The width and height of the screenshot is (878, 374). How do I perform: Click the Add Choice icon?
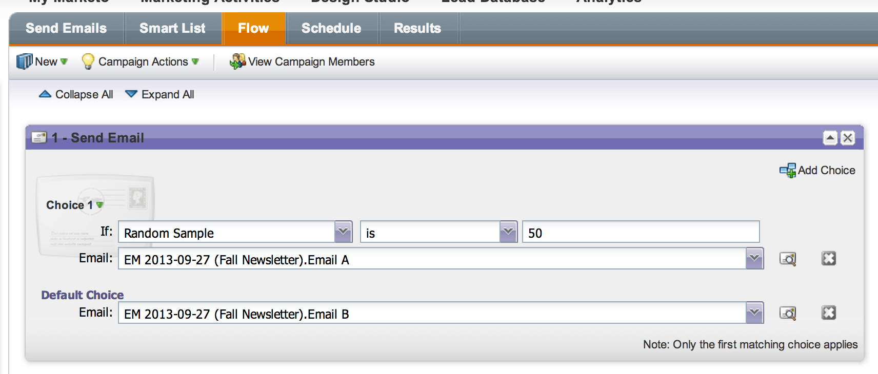coord(787,171)
